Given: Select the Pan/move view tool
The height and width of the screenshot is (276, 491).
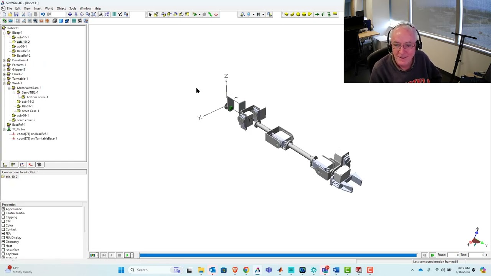Looking at the screenshot, I should pos(70,14).
